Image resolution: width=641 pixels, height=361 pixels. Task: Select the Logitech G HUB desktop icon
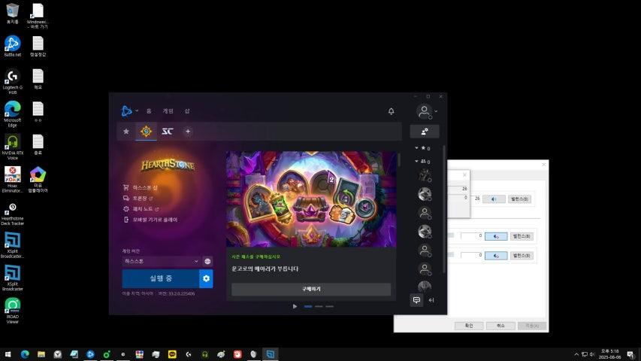(x=13, y=81)
